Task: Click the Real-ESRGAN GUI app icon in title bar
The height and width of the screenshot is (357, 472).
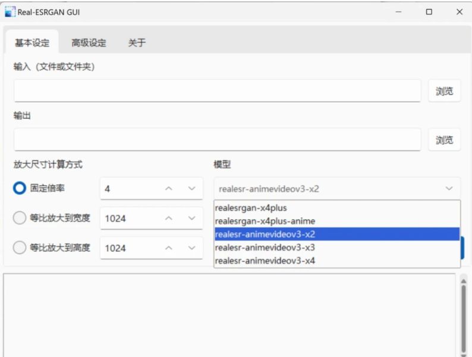Action: click(x=10, y=12)
